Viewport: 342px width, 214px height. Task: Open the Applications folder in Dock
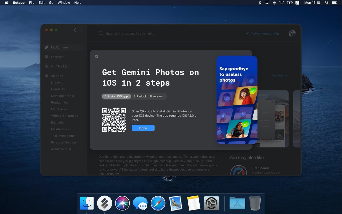(x=237, y=203)
